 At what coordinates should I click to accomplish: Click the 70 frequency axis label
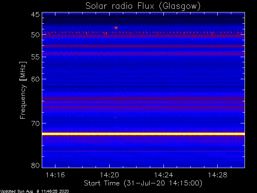coord(35,123)
